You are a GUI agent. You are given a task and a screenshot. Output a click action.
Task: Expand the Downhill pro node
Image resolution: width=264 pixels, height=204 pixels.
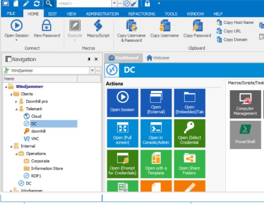(x=16, y=101)
